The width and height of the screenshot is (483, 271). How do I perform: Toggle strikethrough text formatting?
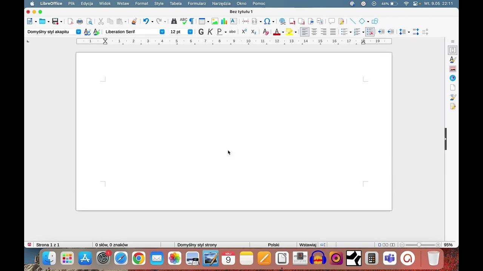(x=232, y=32)
